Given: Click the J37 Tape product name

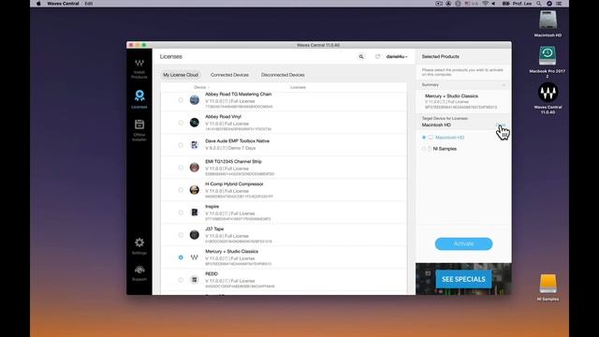Looking at the screenshot, I should coord(214,228).
